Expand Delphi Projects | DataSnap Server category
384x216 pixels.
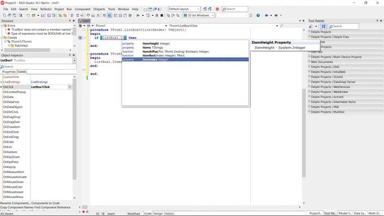coord(310,82)
